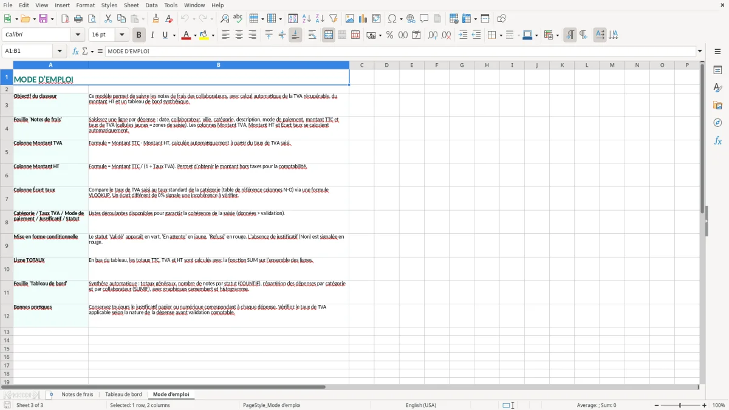Open the Format menu
Image resolution: width=729 pixels, height=410 pixels.
(x=85, y=5)
